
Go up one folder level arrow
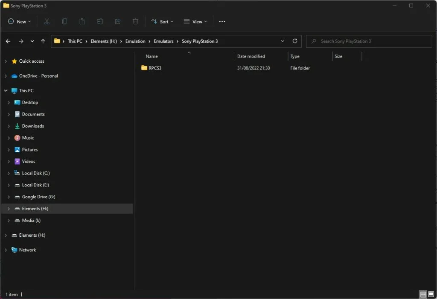tap(43, 41)
